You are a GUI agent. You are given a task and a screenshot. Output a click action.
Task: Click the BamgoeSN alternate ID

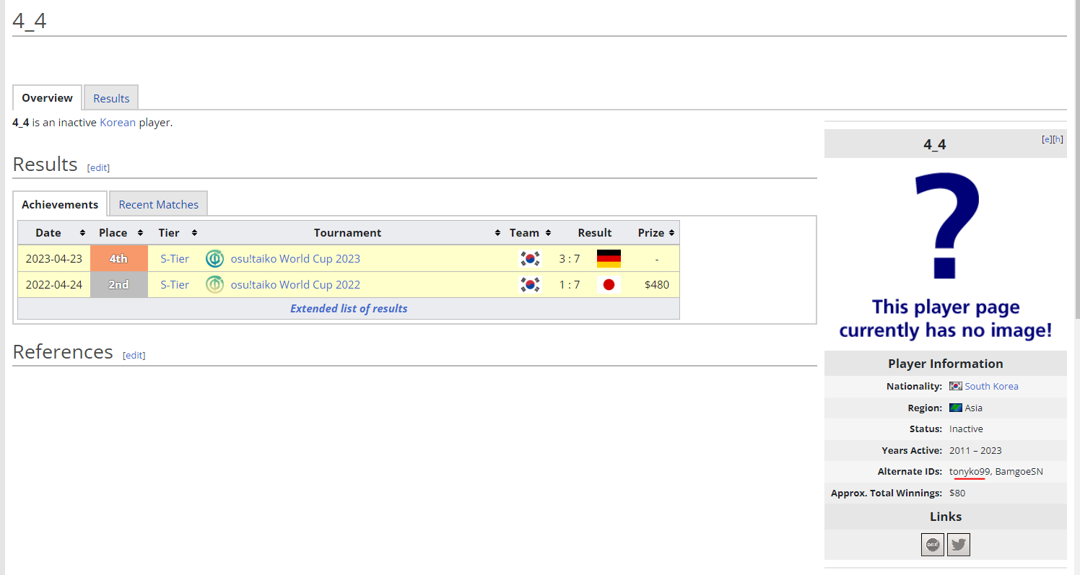[1019, 472]
